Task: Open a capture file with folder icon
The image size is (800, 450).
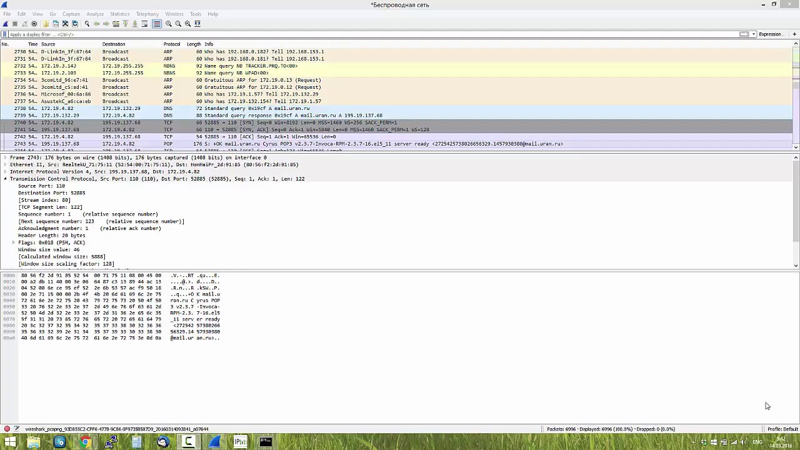Action: pyautogui.click(x=46, y=24)
